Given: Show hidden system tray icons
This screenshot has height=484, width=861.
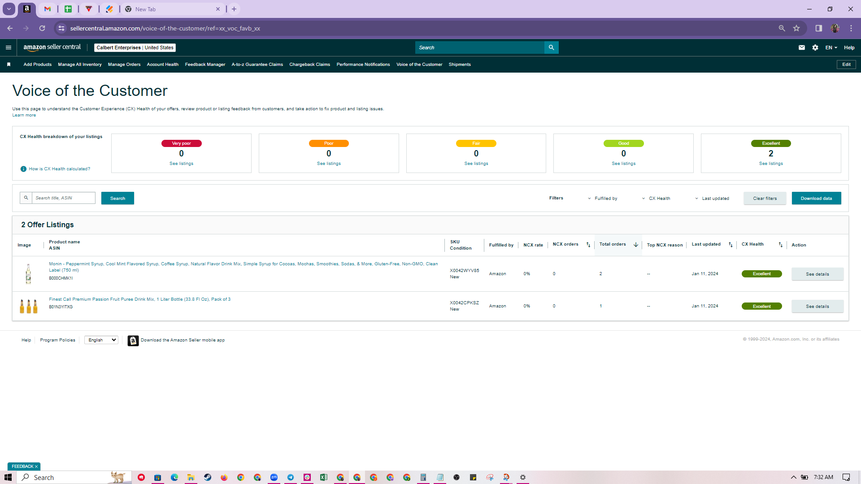Looking at the screenshot, I should click(x=794, y=477).
